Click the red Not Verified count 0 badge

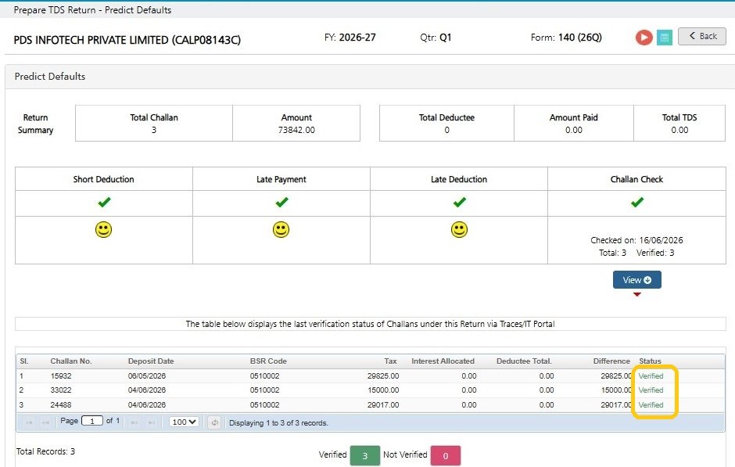click(x=446, y=455)
